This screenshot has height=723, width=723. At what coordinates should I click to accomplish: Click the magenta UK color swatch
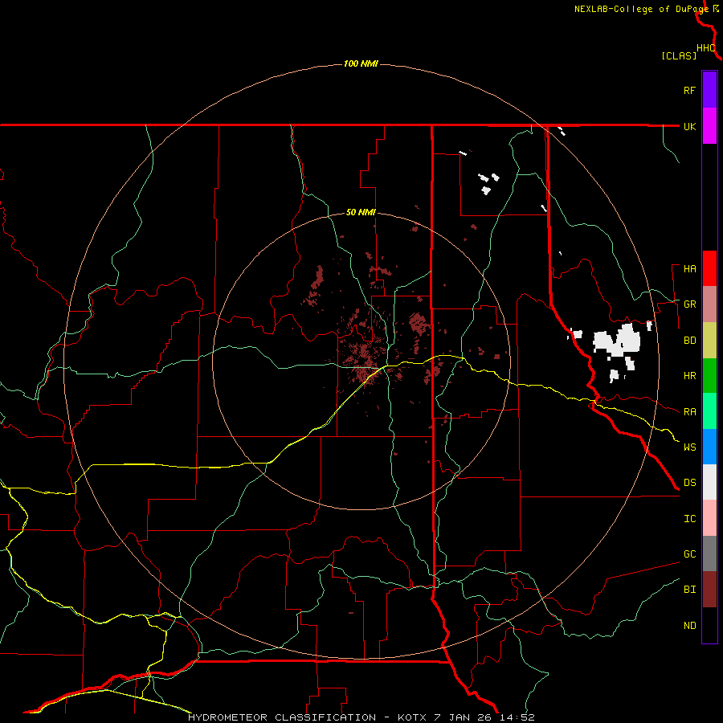709,126
